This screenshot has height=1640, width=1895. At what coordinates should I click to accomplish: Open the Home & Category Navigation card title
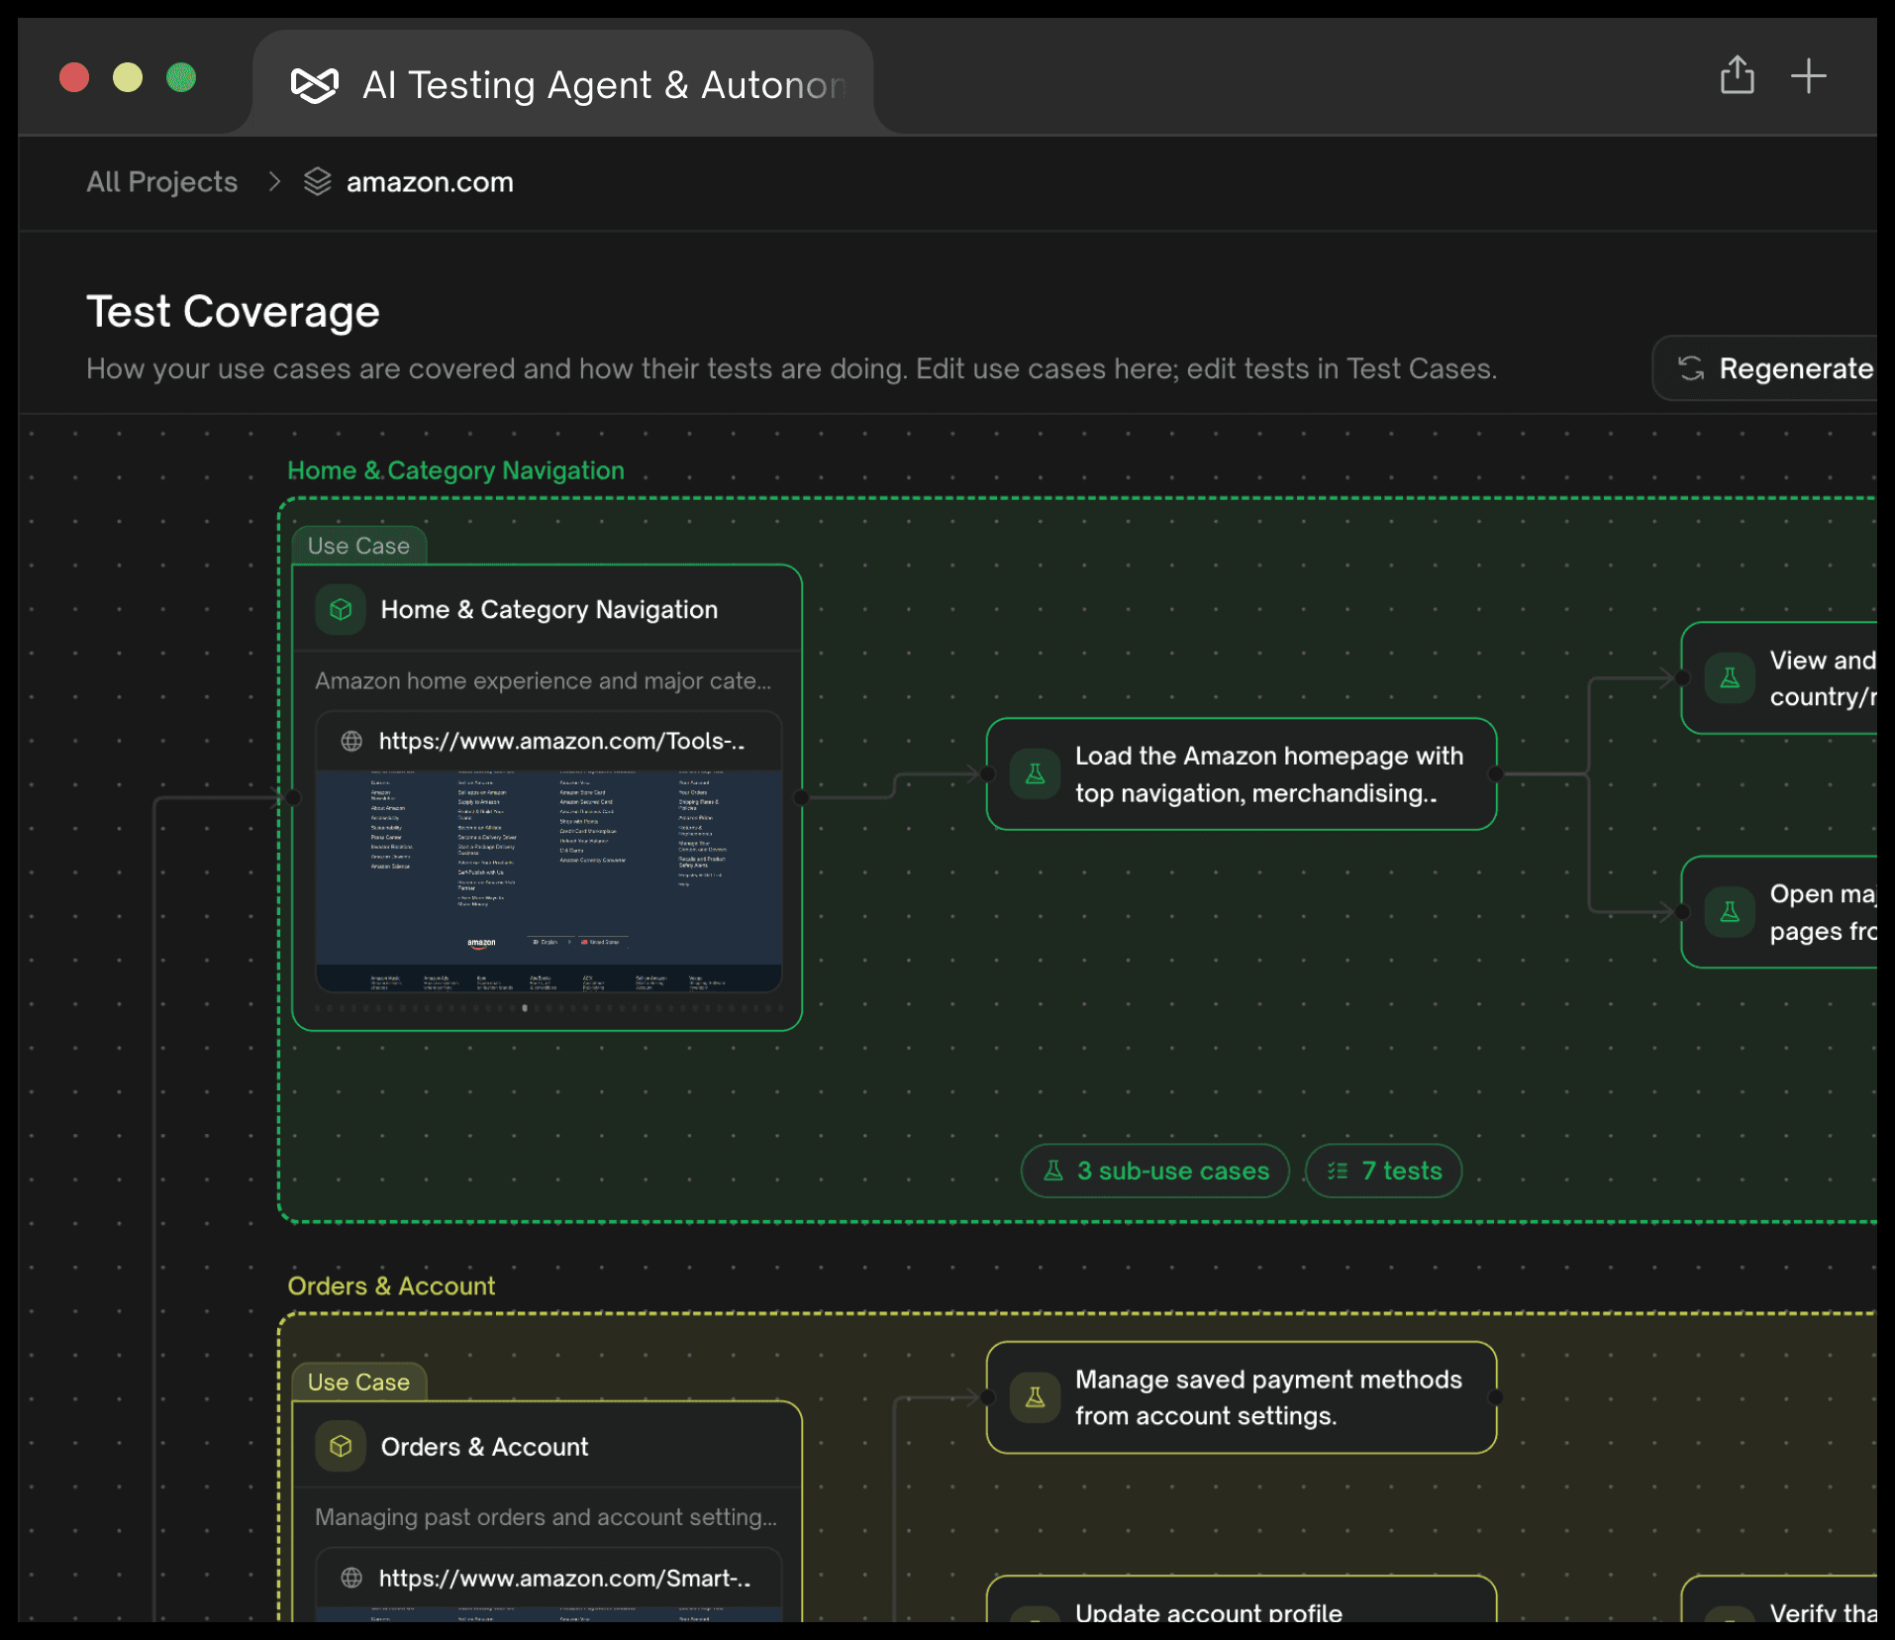[x=549, y=609]
